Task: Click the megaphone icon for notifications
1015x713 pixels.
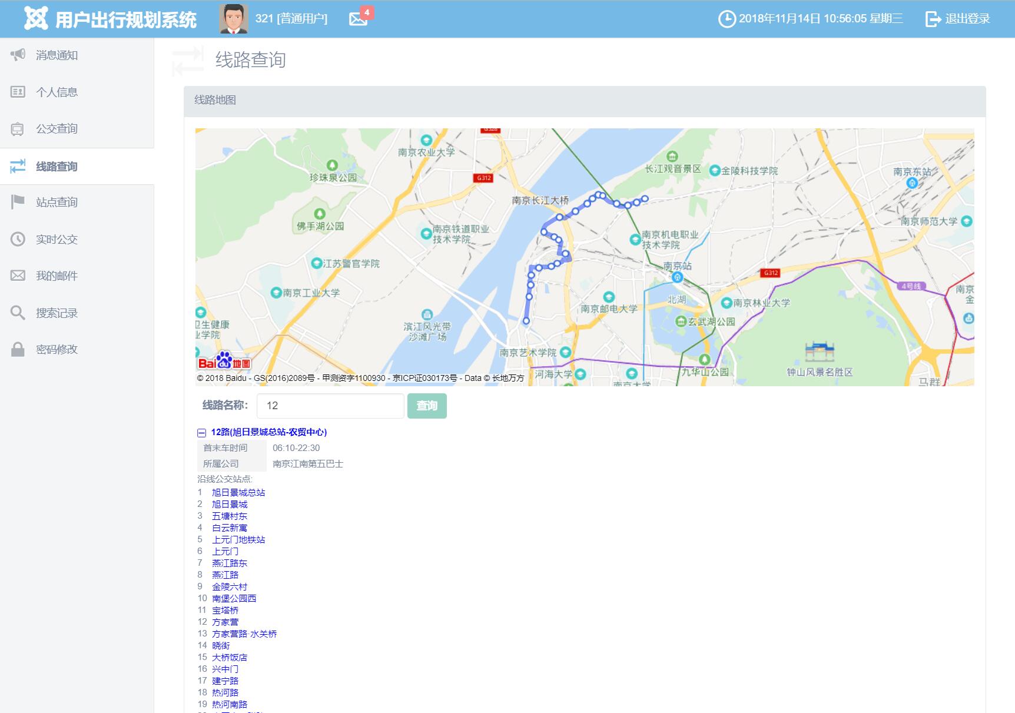Action: pyautogui.click(x=18, y=55)
